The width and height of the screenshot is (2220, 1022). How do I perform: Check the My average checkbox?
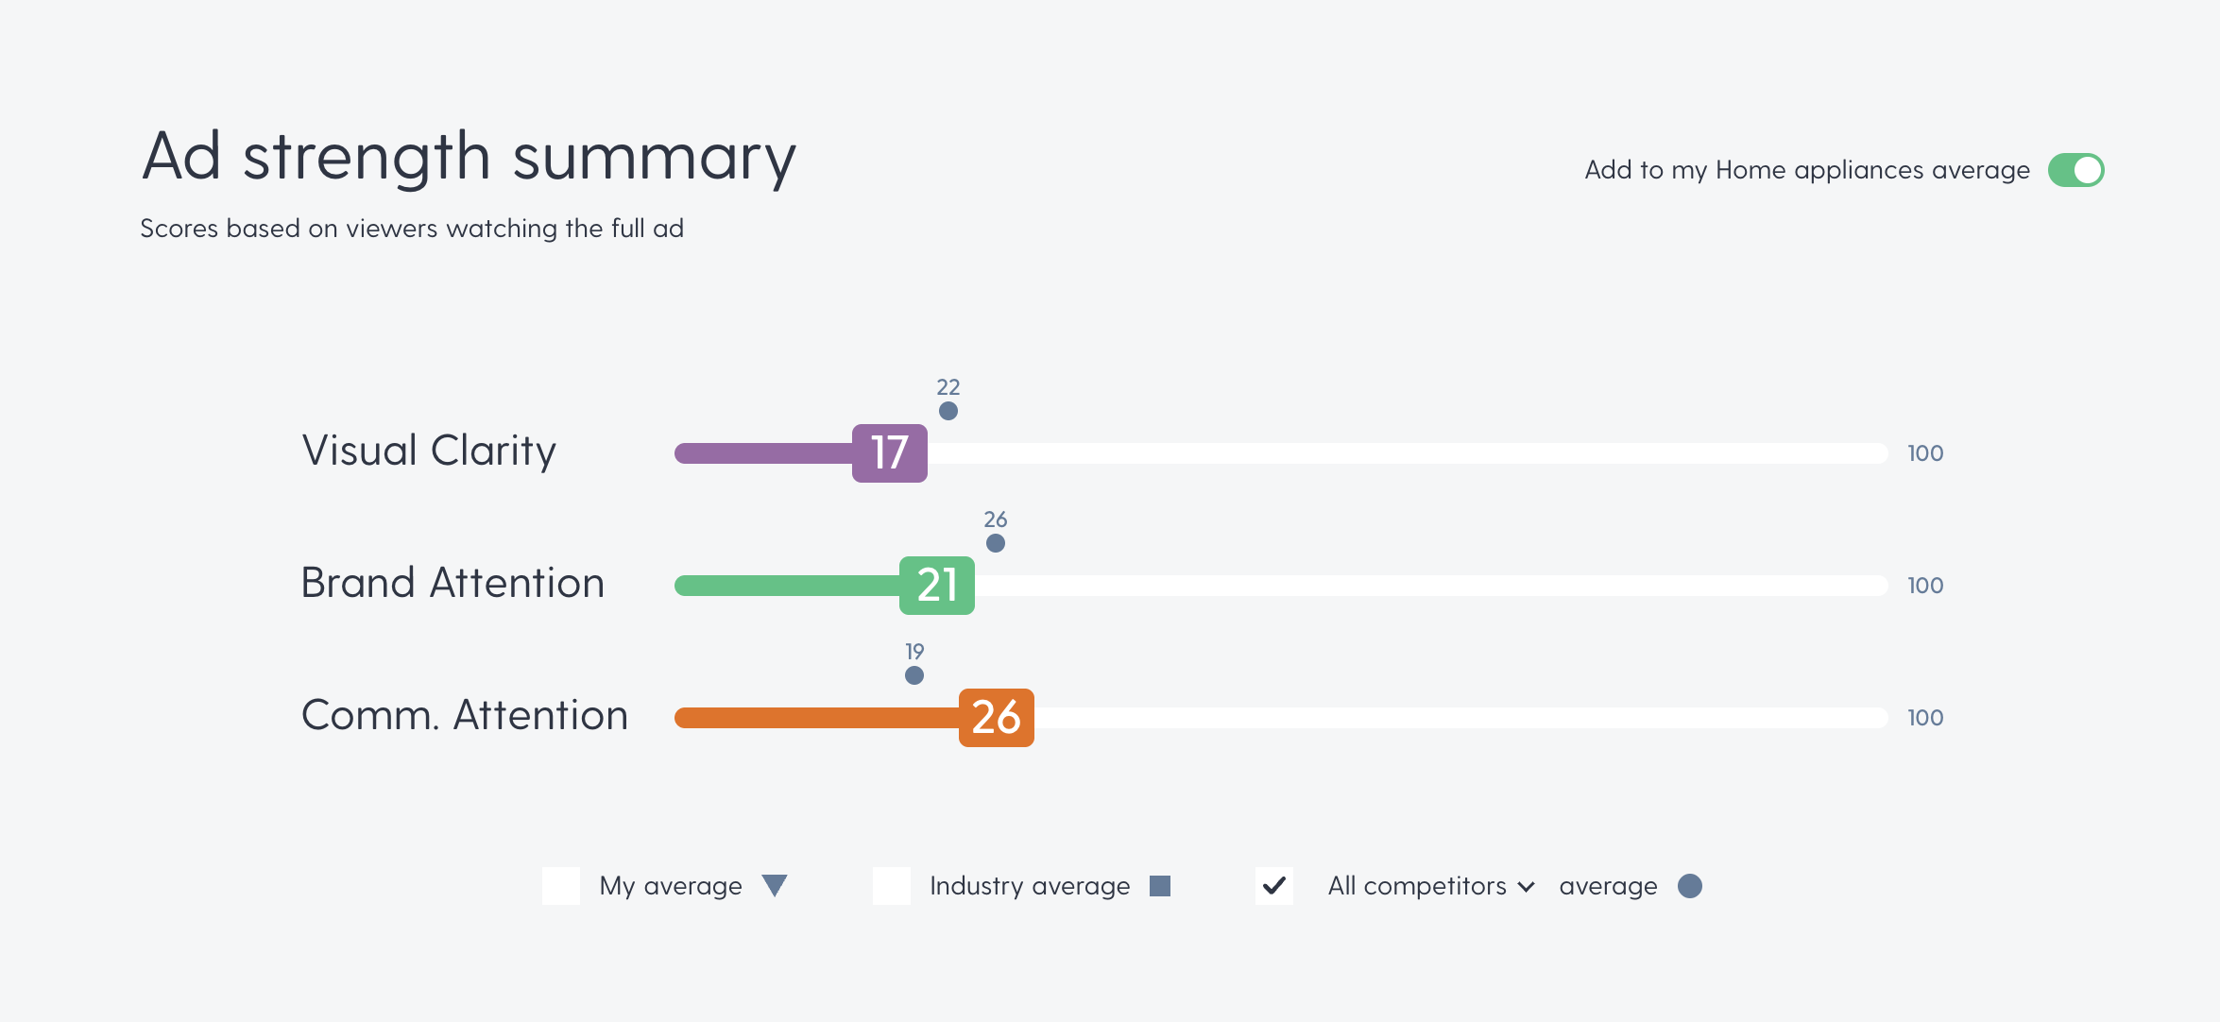tap(561, 886)
